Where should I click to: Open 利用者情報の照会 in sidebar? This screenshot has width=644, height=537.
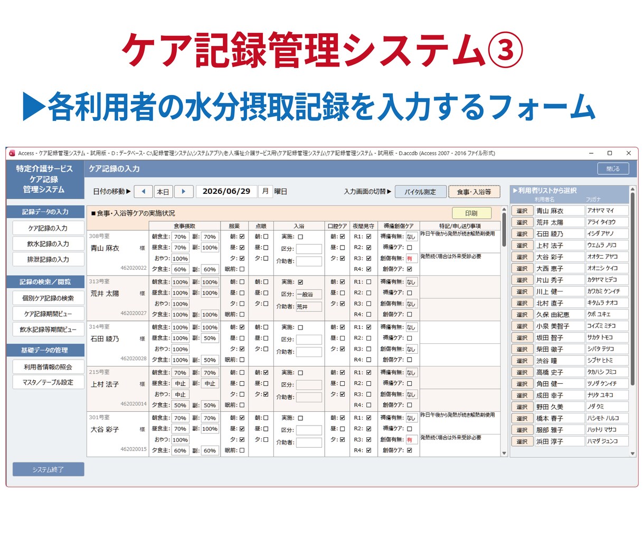click(48, 367)
